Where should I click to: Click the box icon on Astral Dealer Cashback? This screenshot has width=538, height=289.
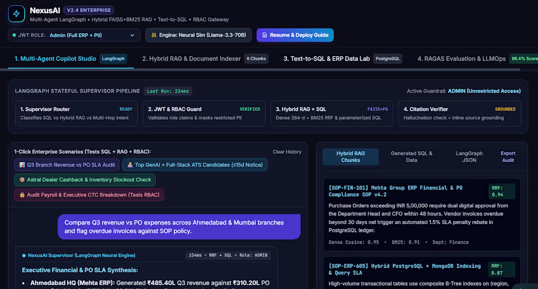tap(22, 180)
